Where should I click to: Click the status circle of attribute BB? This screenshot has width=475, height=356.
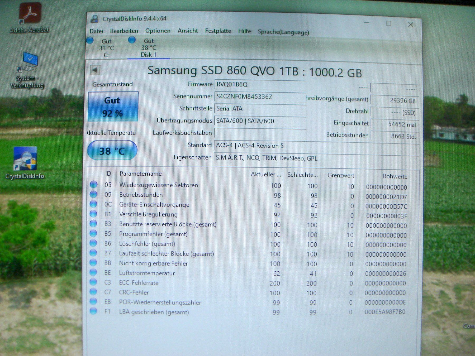(x=93, y=262)
